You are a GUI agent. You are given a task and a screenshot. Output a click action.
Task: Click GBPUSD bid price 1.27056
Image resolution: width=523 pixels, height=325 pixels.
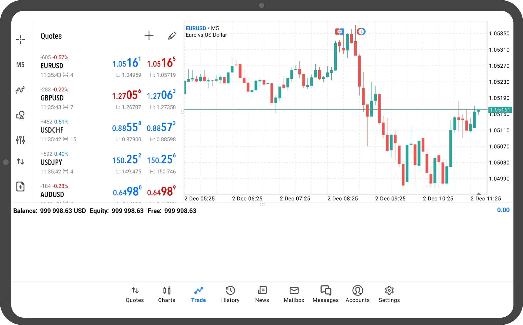(127, 95)
